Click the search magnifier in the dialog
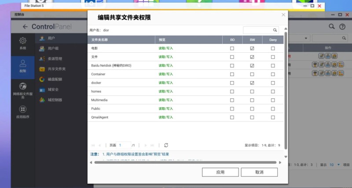 tap(275, 30)
